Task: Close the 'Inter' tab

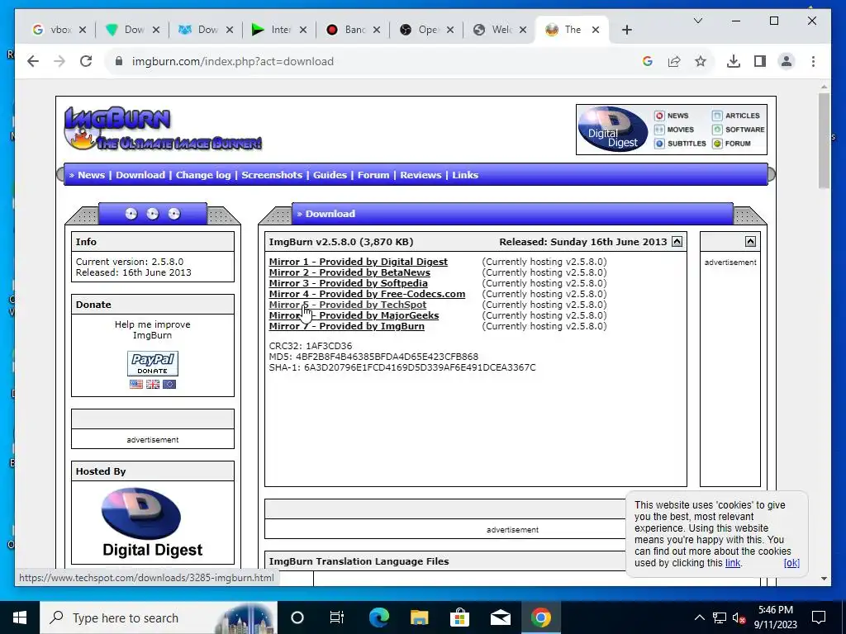Action: [303, 30]
